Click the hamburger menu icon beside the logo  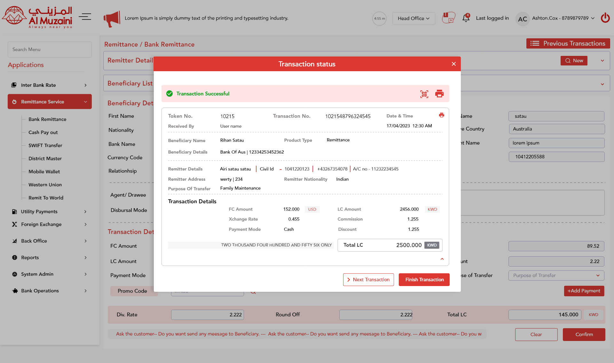85,17
